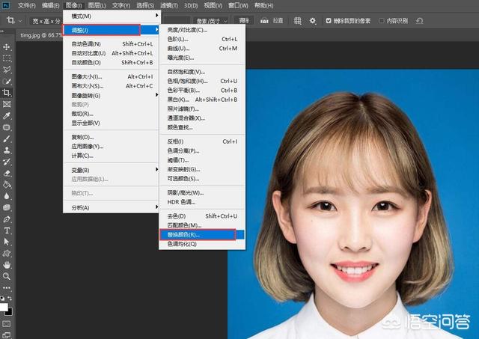This screenshot has height=339, width=479.
Task: Click the Photoshop logo icon
Action: tap(5, 5)
